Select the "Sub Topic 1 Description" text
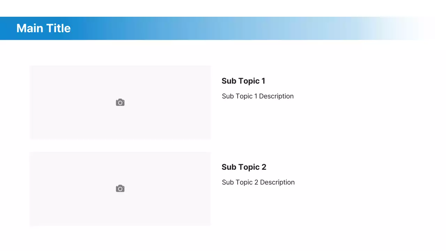 coord(257,96)
